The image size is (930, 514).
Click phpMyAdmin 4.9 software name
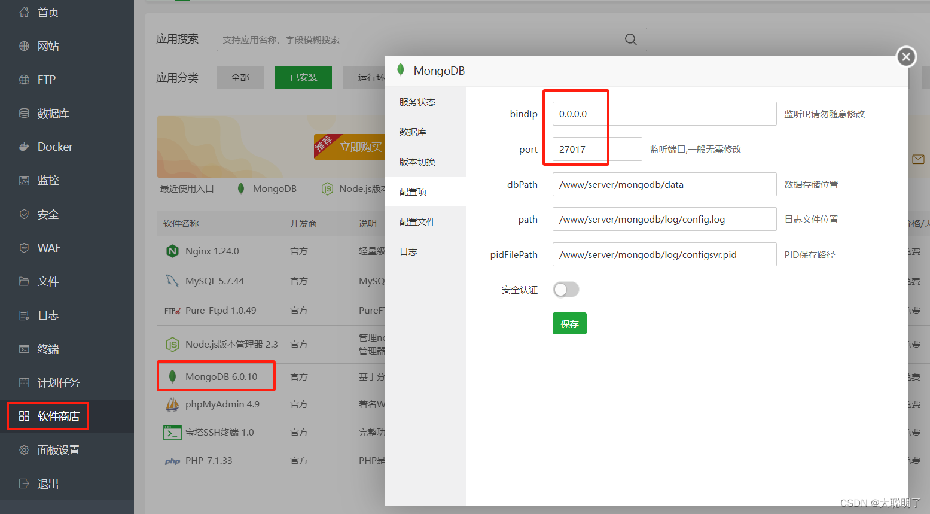point(222,404)
